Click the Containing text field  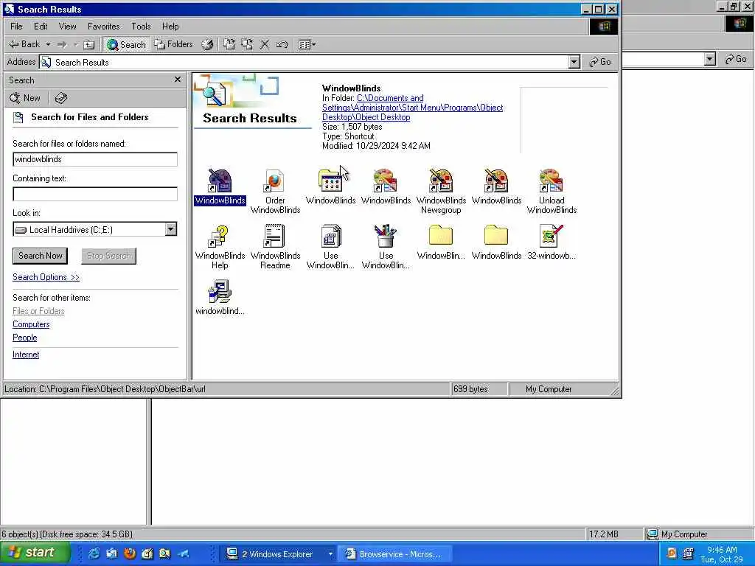pyautogui.click(x=95, y=194)
